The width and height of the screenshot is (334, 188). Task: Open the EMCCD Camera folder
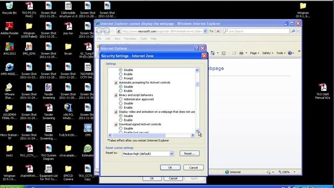coord(68,173)
